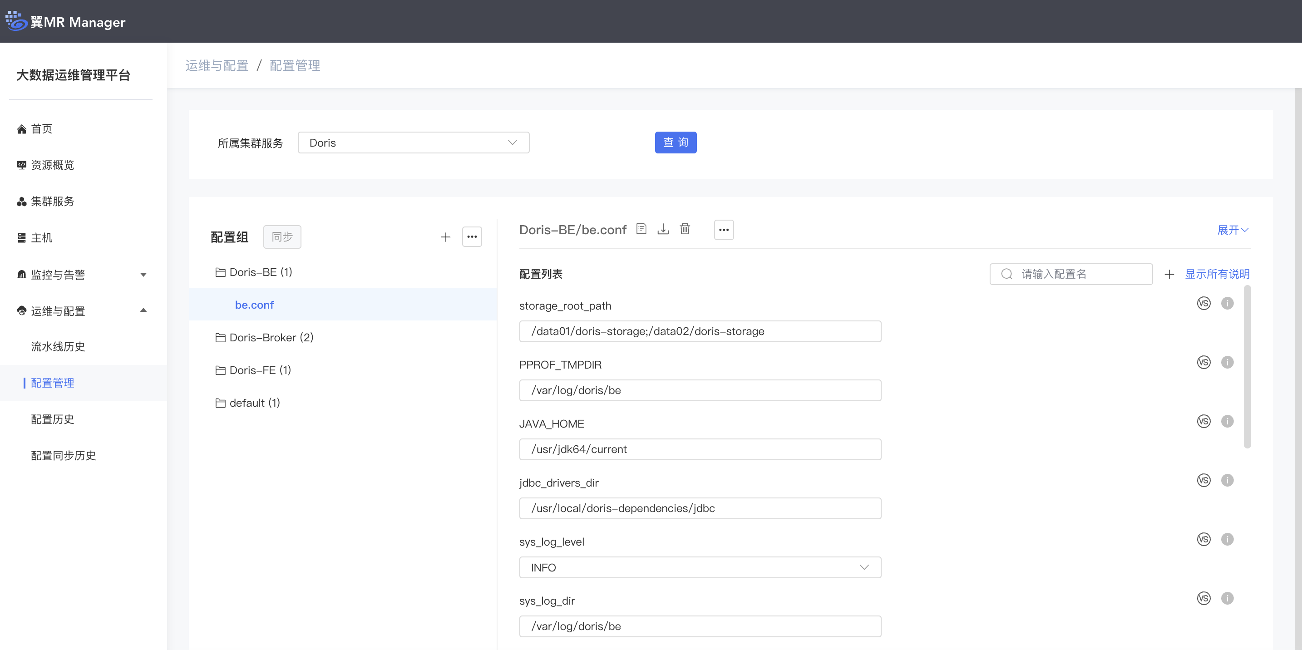The height and width of the screenshot is (650, 1302).
Task: Click the trash delete icon for be.conf
Action: [x=684, y=230]
